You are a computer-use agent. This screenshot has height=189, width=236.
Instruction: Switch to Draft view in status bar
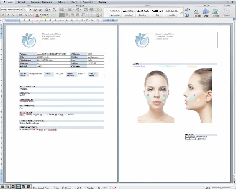click(2, 187)
